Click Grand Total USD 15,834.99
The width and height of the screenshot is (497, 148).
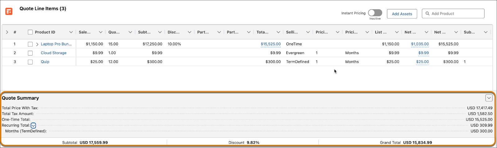point(406,142)
